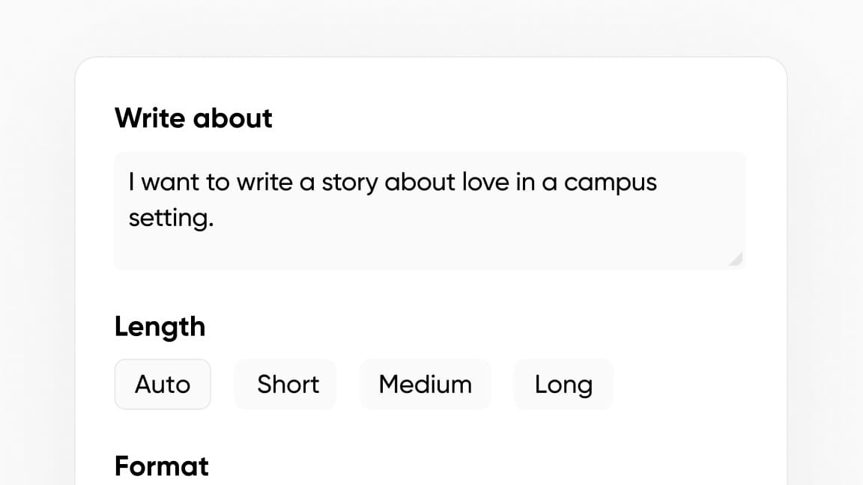This screenshot has width=863, height=485.
Task: Click the "Format" section heading
Action: [162, 466]
